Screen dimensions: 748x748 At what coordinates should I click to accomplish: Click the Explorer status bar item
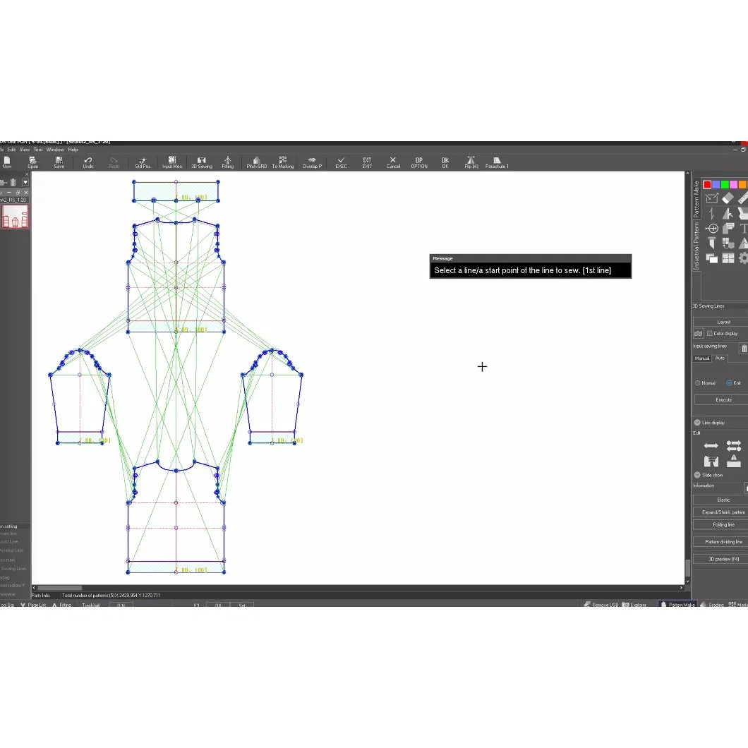click(x=634, y=605)
